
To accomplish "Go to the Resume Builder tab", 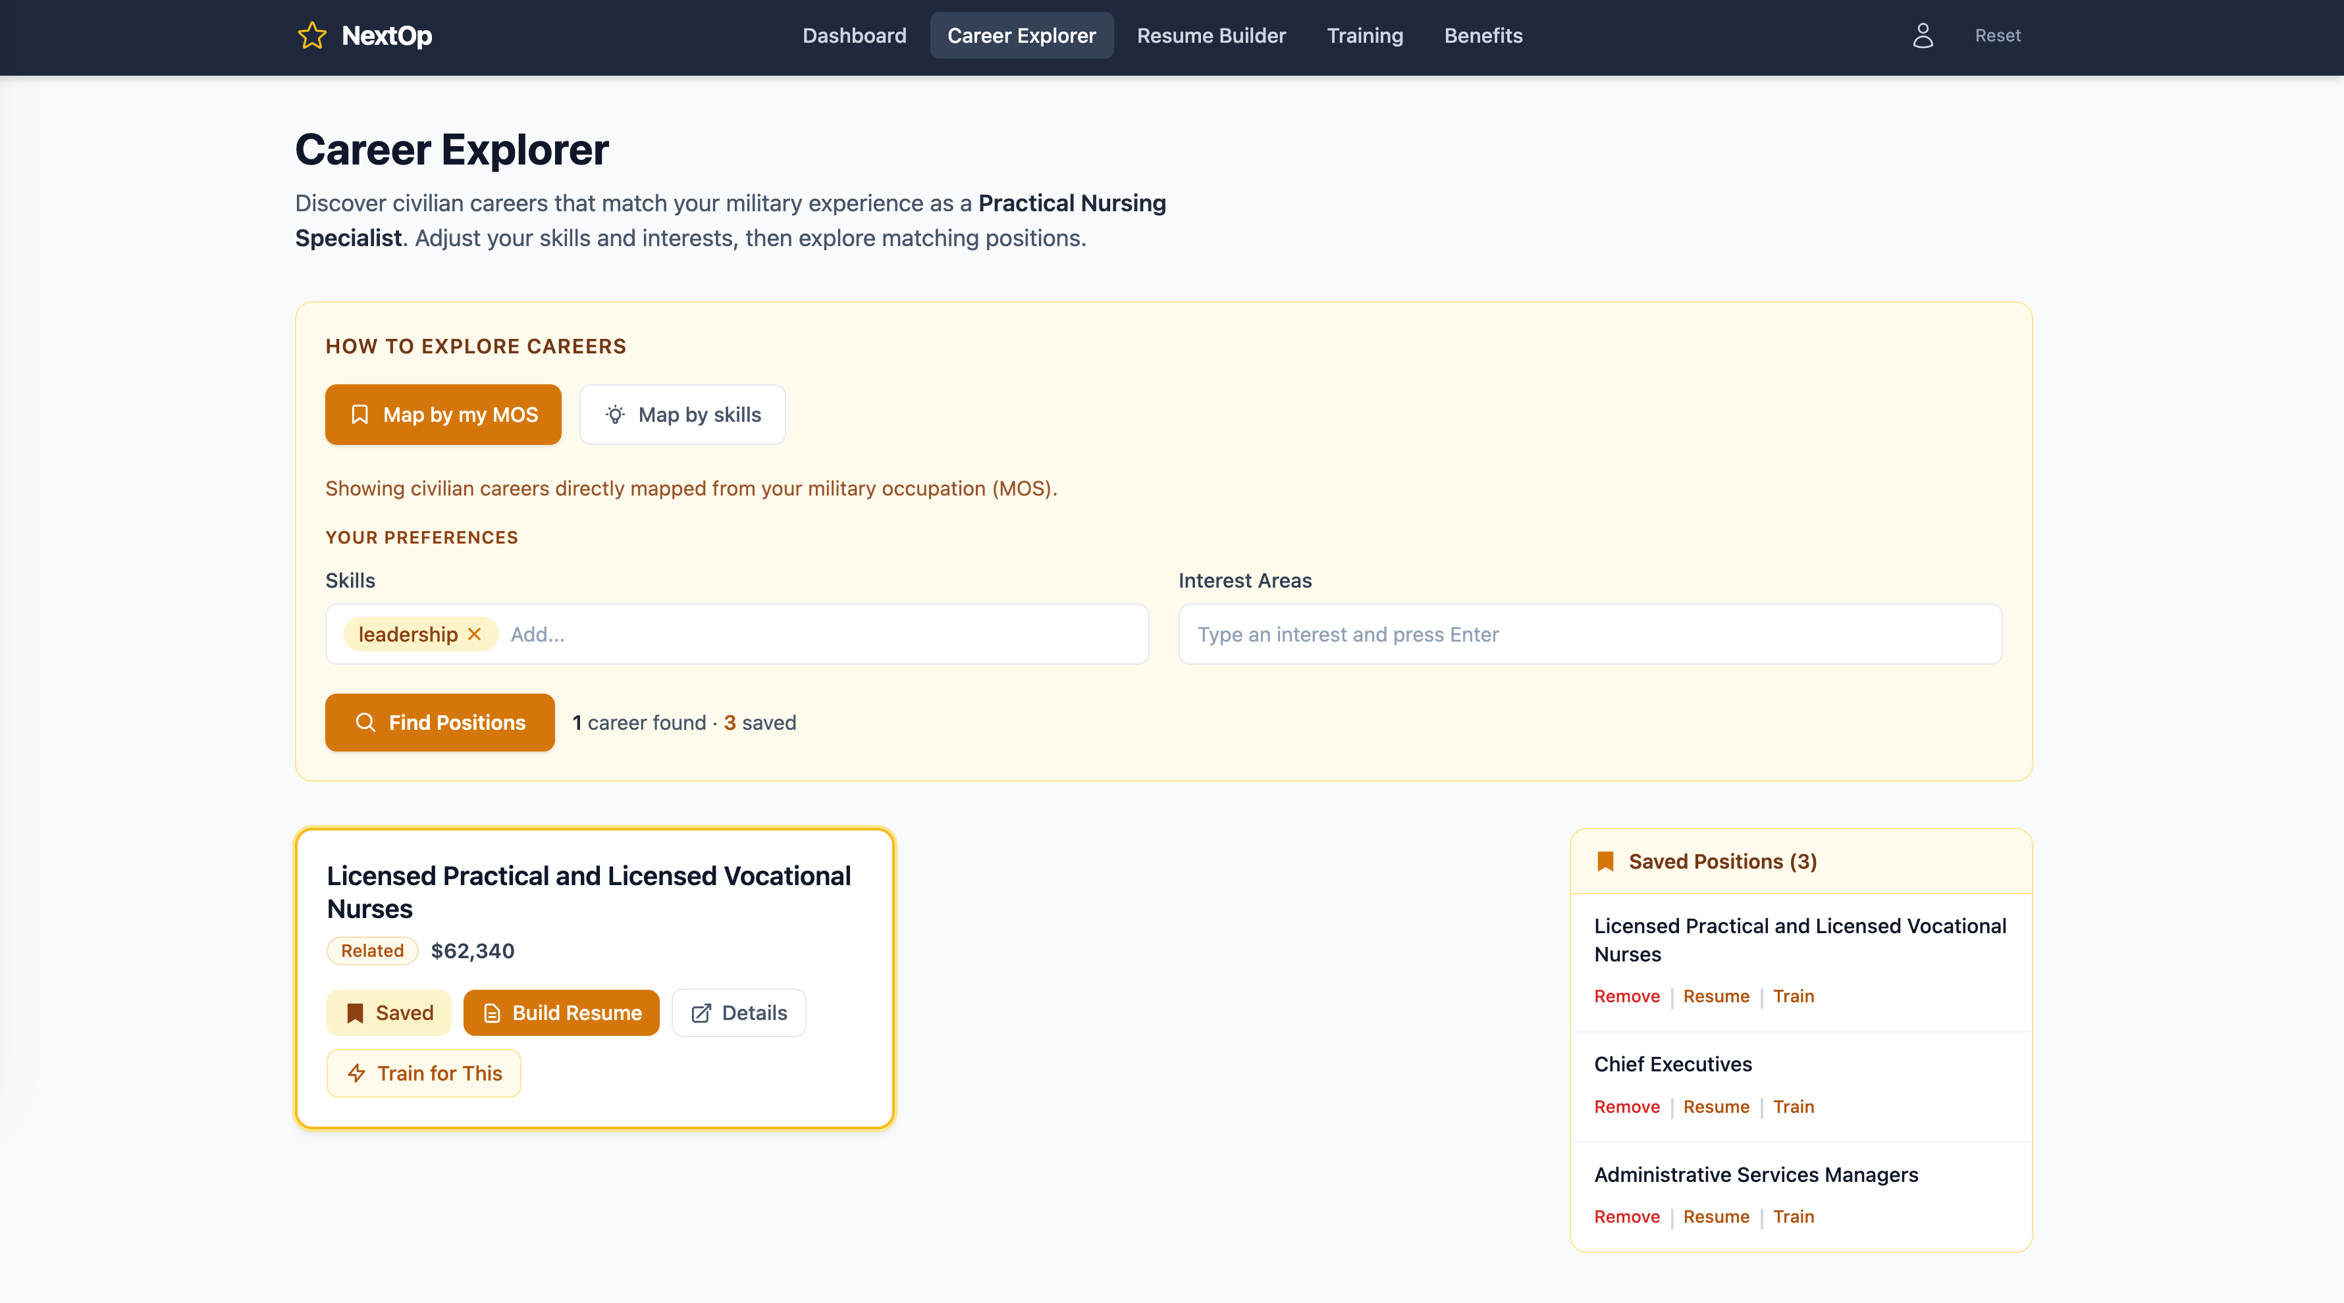I will point(1211,36).
